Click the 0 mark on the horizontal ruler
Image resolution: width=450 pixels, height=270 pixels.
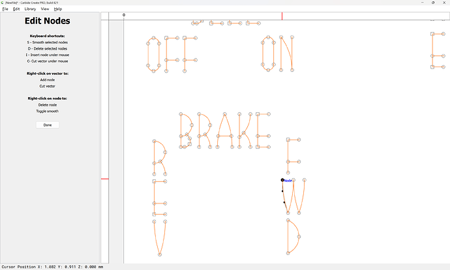[124, 15]
